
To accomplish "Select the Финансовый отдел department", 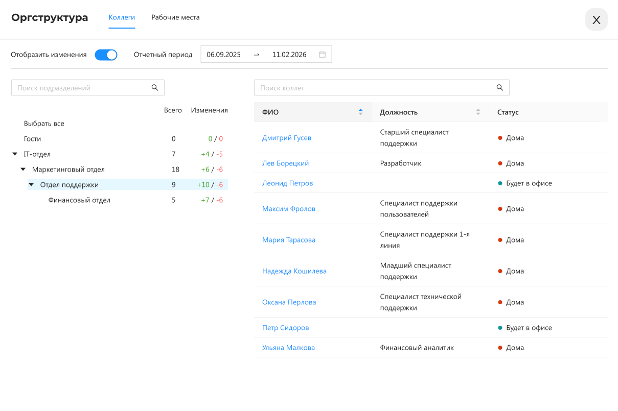I will (x=79, y=200).
